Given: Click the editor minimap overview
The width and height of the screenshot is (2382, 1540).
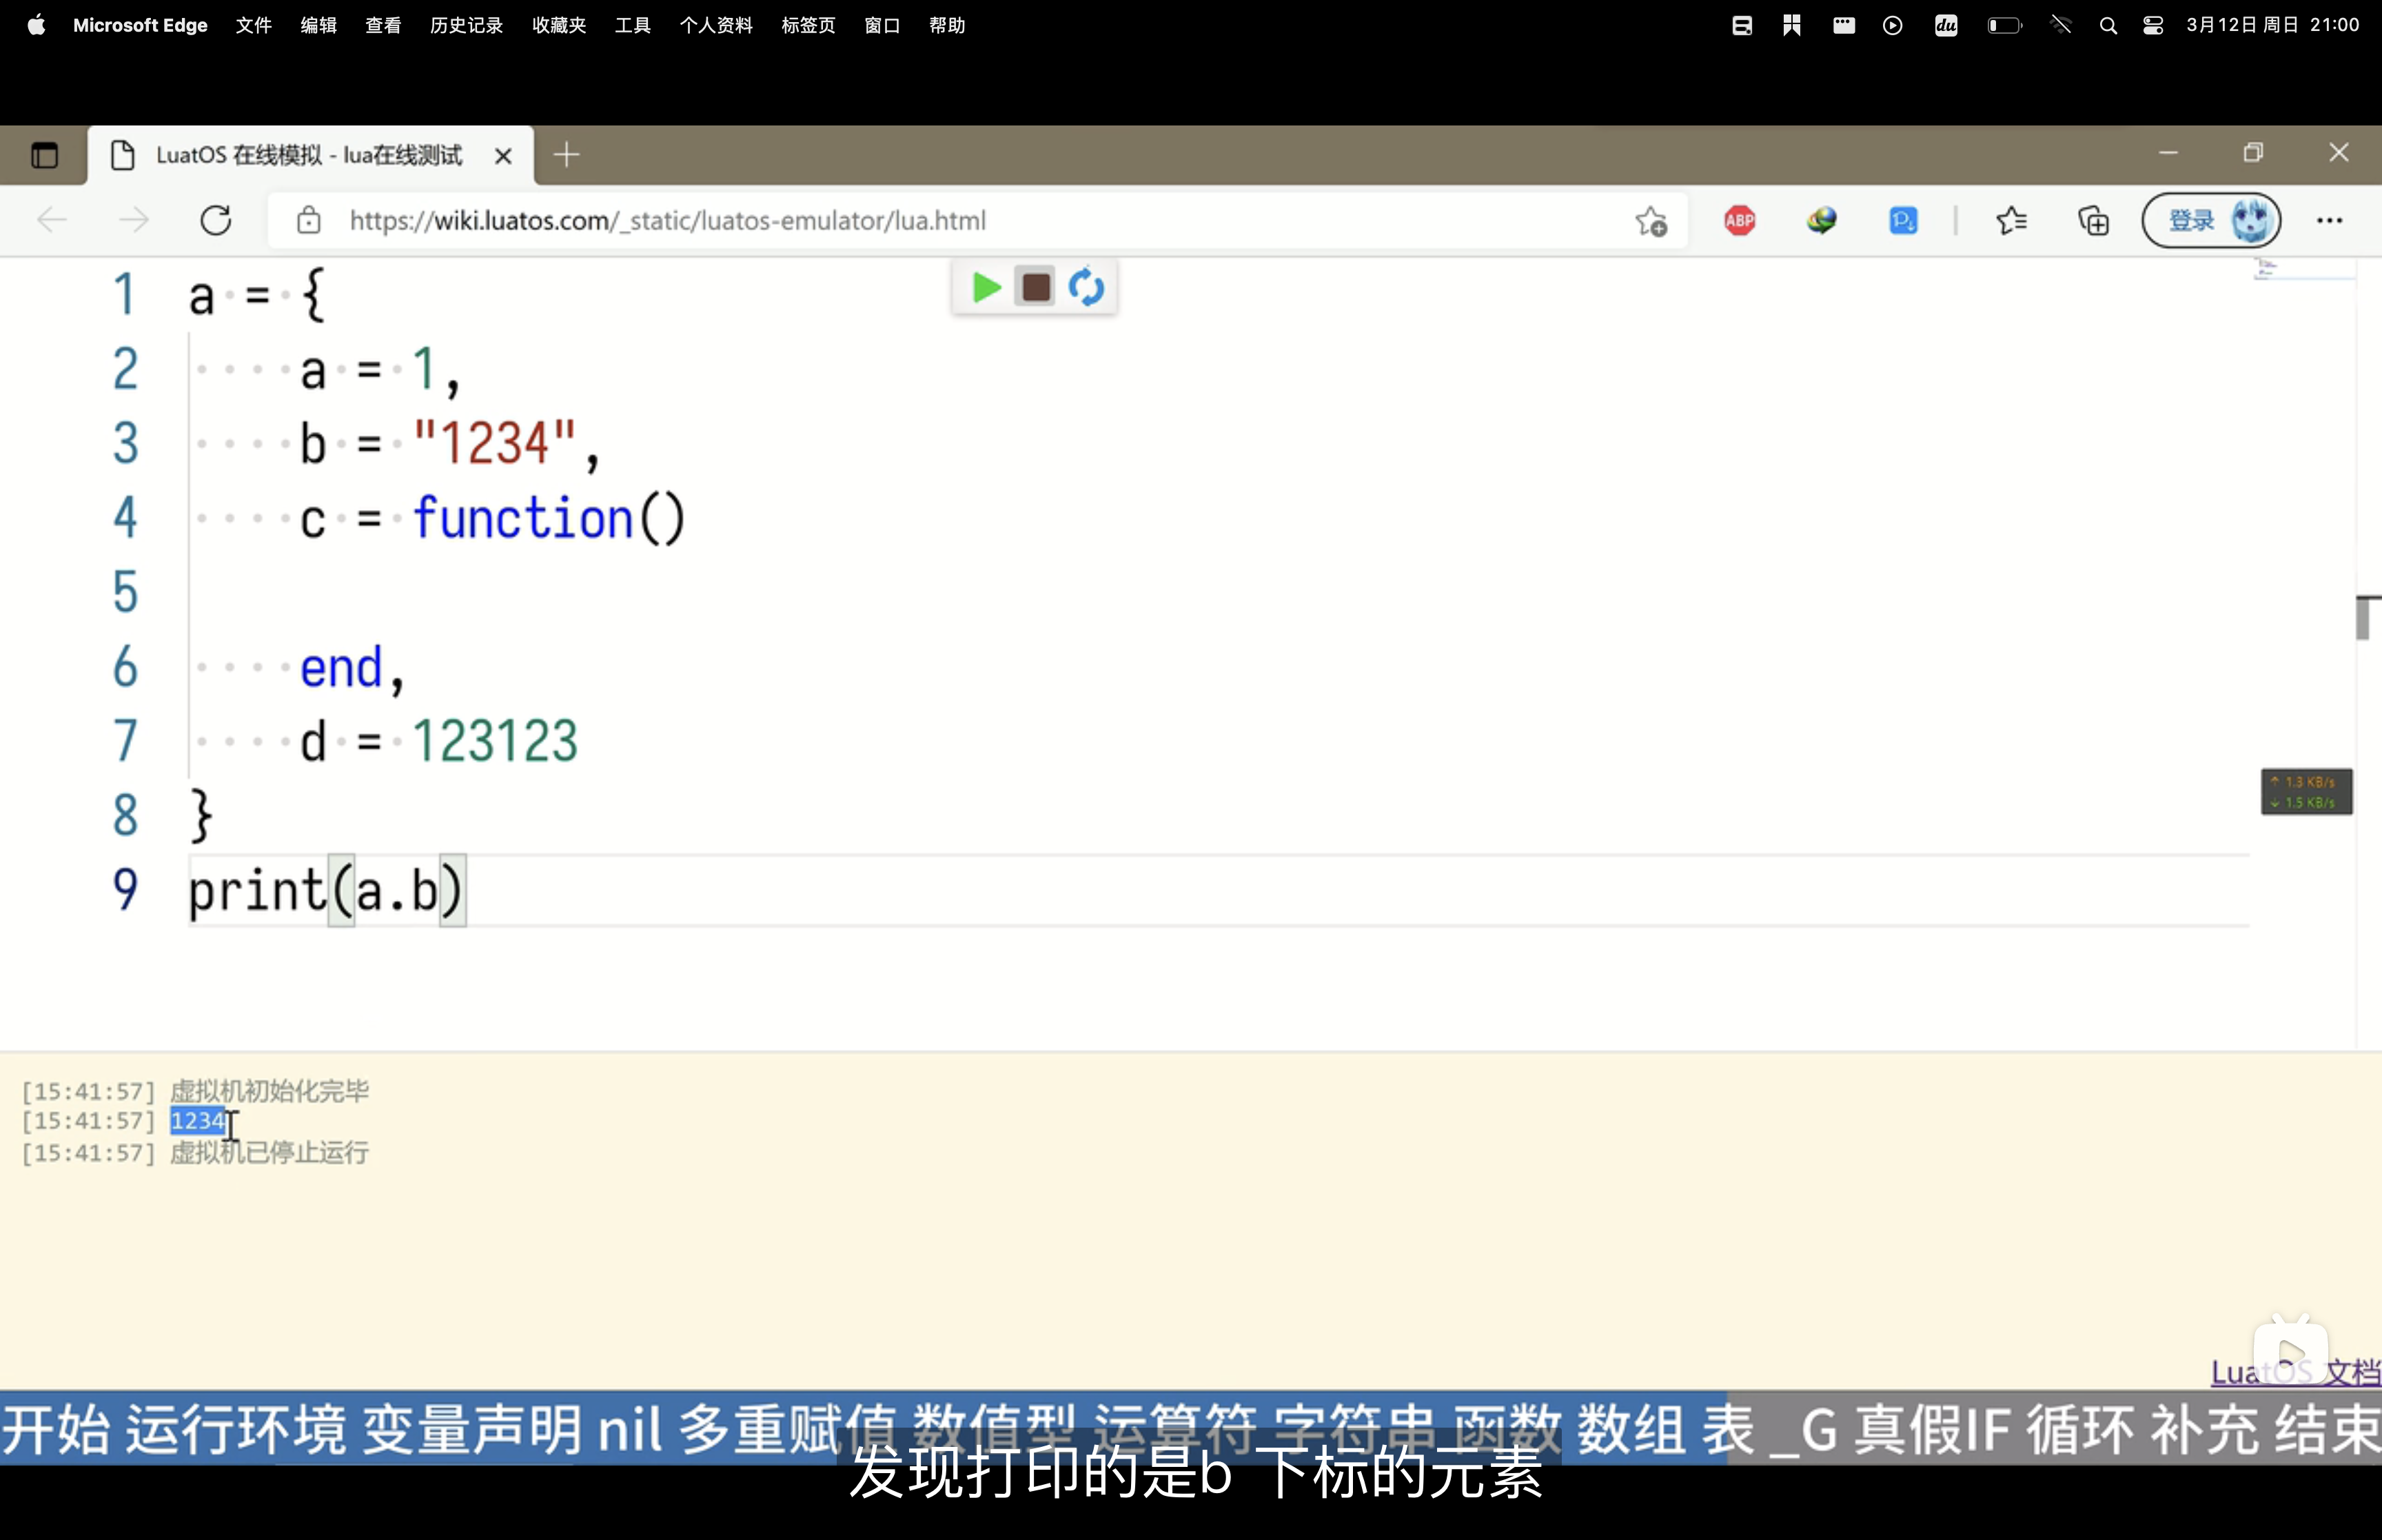Looking at the screenshot, I should (x=2303, y=270).
